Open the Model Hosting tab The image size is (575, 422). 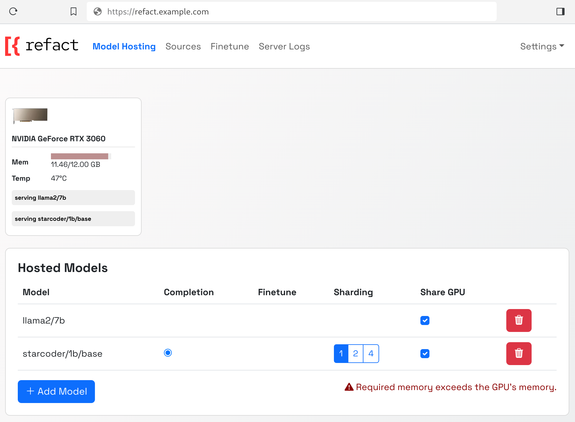tap(124, 46)
